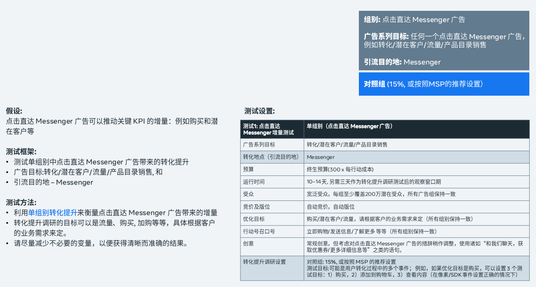Image resolution: width=536 pixels, height=287 pixels.
Task: Click the 运行时间 row label
Action: pyautogui.click(x=272, y=182)
